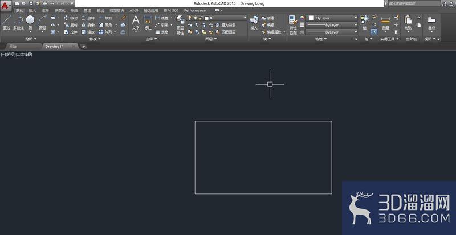The height and width of the screenshot is (235, 456).
Task: Switch to the Performance ribbon tab
Action: (x=194, y=10)
